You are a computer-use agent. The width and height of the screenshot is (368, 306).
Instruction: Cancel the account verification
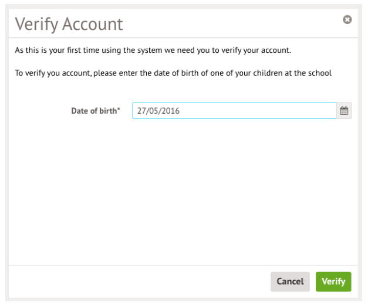click(x=290, y=281)
